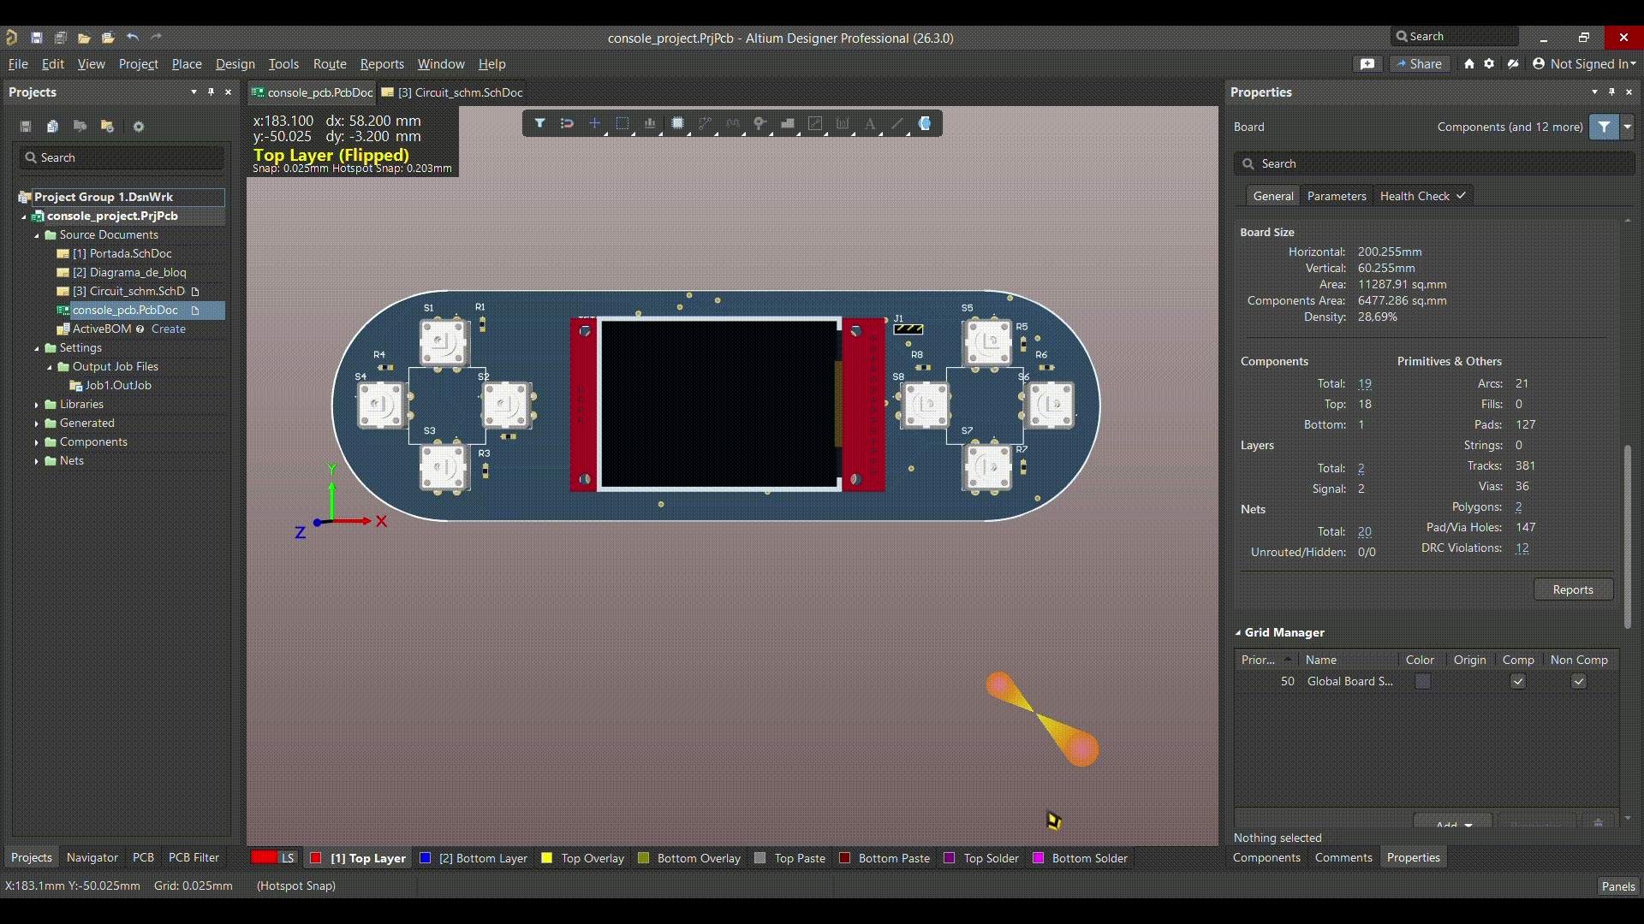Select the Place Via tool
The width and height of the screenshot is (1644, 924).
click(x=759, y=123)
